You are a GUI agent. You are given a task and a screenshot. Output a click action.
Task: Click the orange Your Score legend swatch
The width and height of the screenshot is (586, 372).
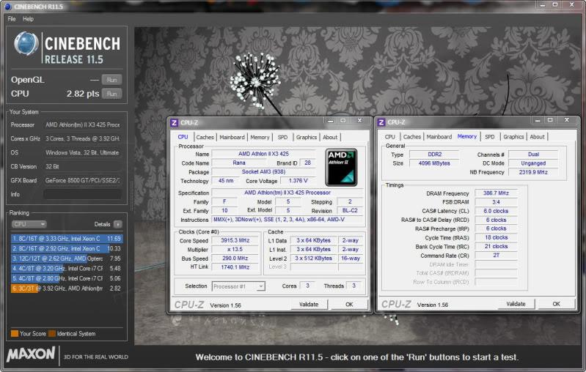click(x=15, y=334)
